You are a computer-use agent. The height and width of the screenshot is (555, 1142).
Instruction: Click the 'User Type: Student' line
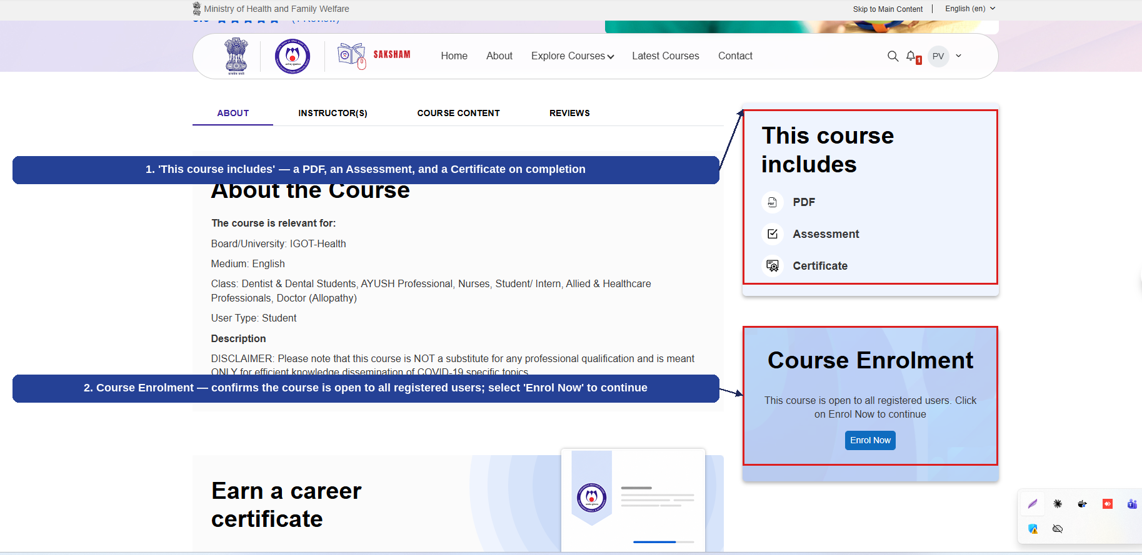point(254,318)
